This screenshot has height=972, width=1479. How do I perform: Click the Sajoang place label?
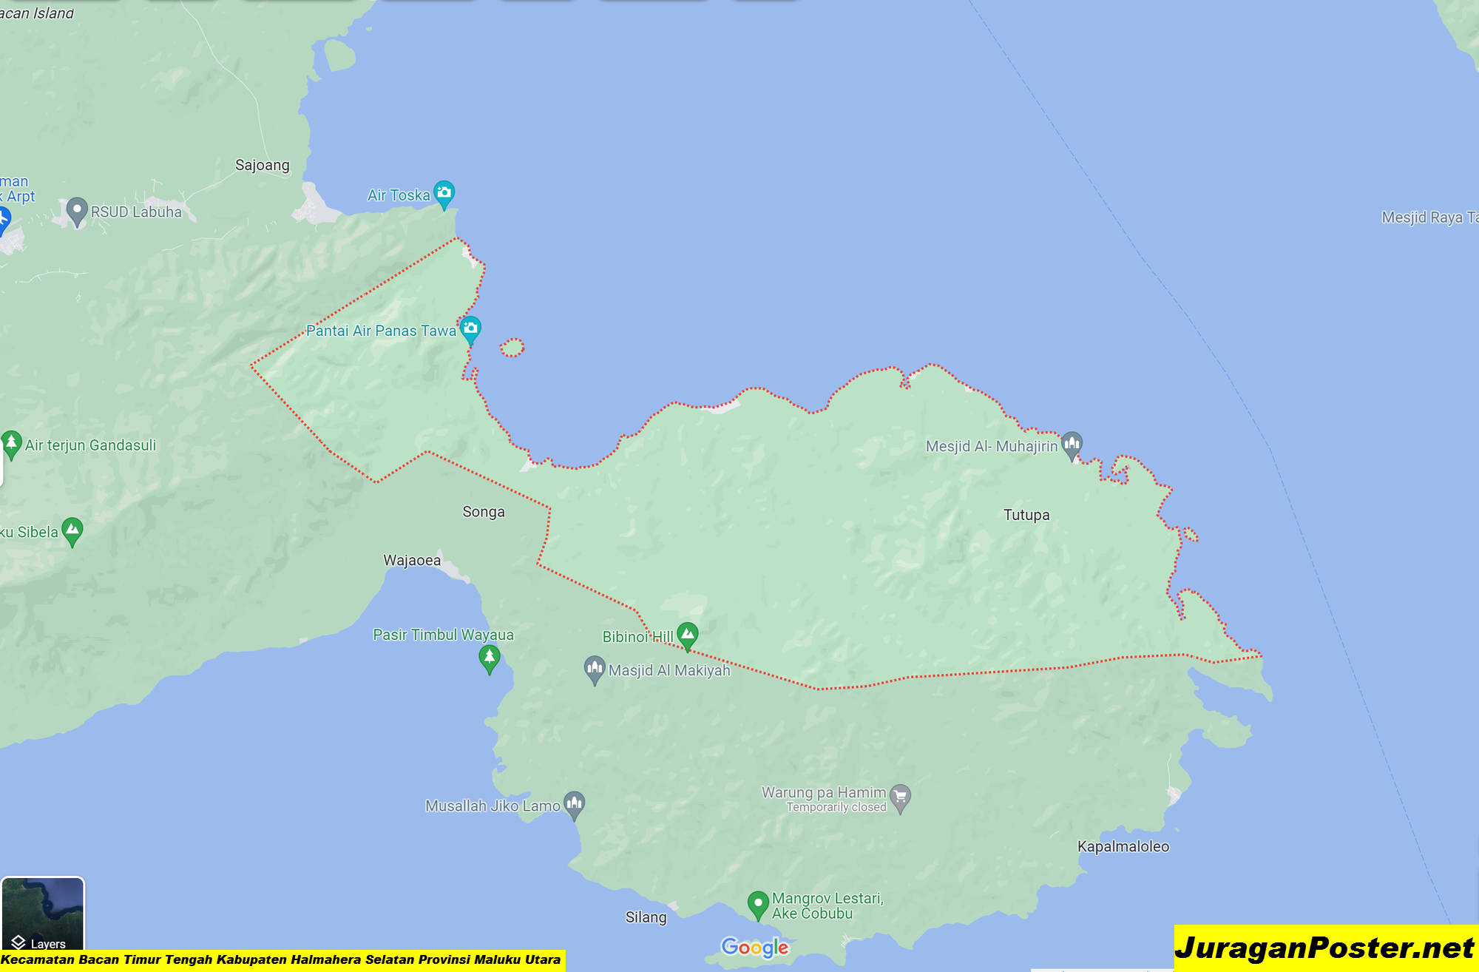pos(263,165)
